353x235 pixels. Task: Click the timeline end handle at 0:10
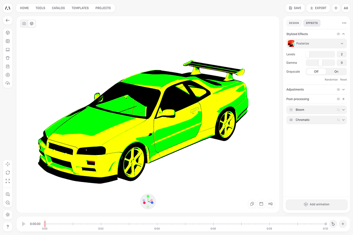point(325,224)
